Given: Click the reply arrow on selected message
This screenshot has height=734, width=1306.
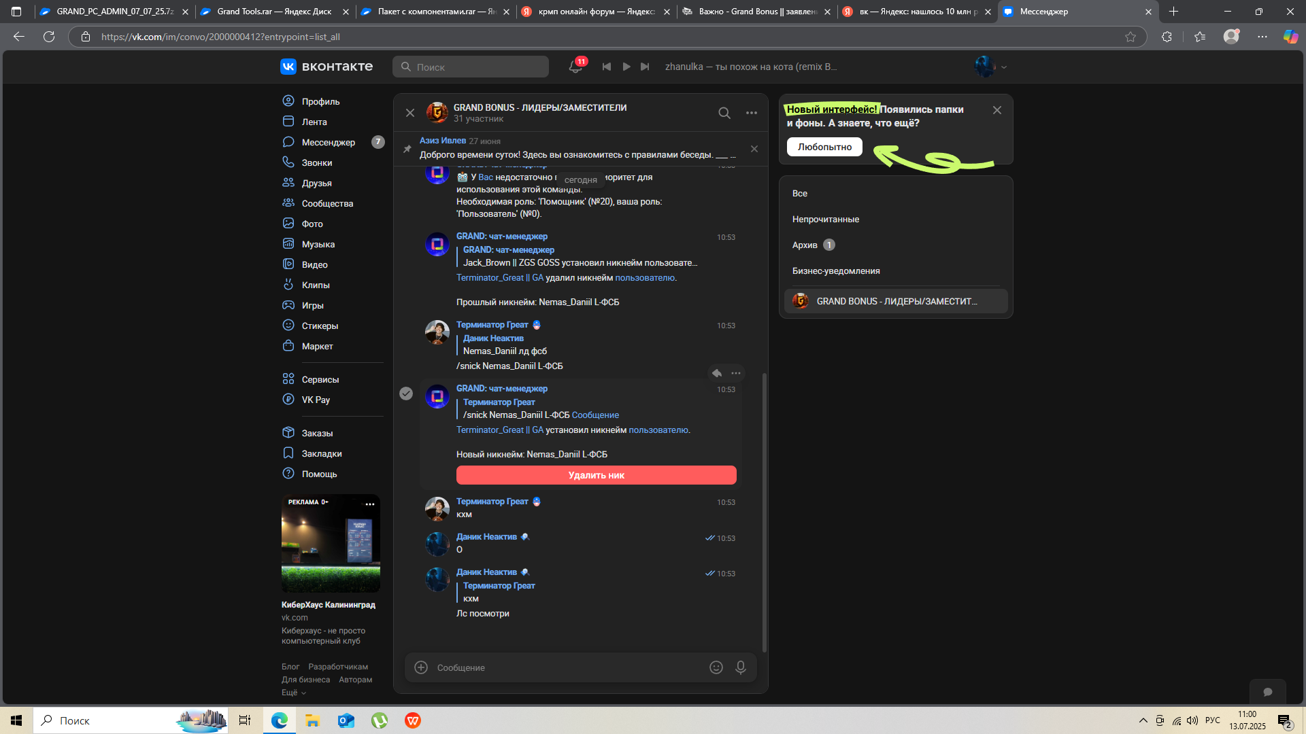Looking at the screenshot, I should coord(717,373).
